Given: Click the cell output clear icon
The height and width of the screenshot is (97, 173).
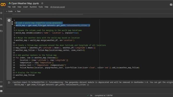Looking at the screenshot, I should click(x=9, y=82).
